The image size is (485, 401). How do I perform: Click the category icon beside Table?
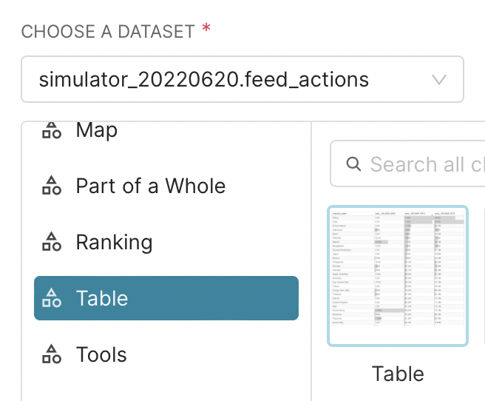click(52, 298)
